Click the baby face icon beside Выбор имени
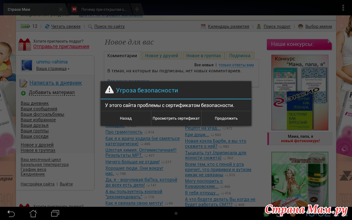Image resolution: width=352 pixels, height=220 pixels. [x=300, y=26]
